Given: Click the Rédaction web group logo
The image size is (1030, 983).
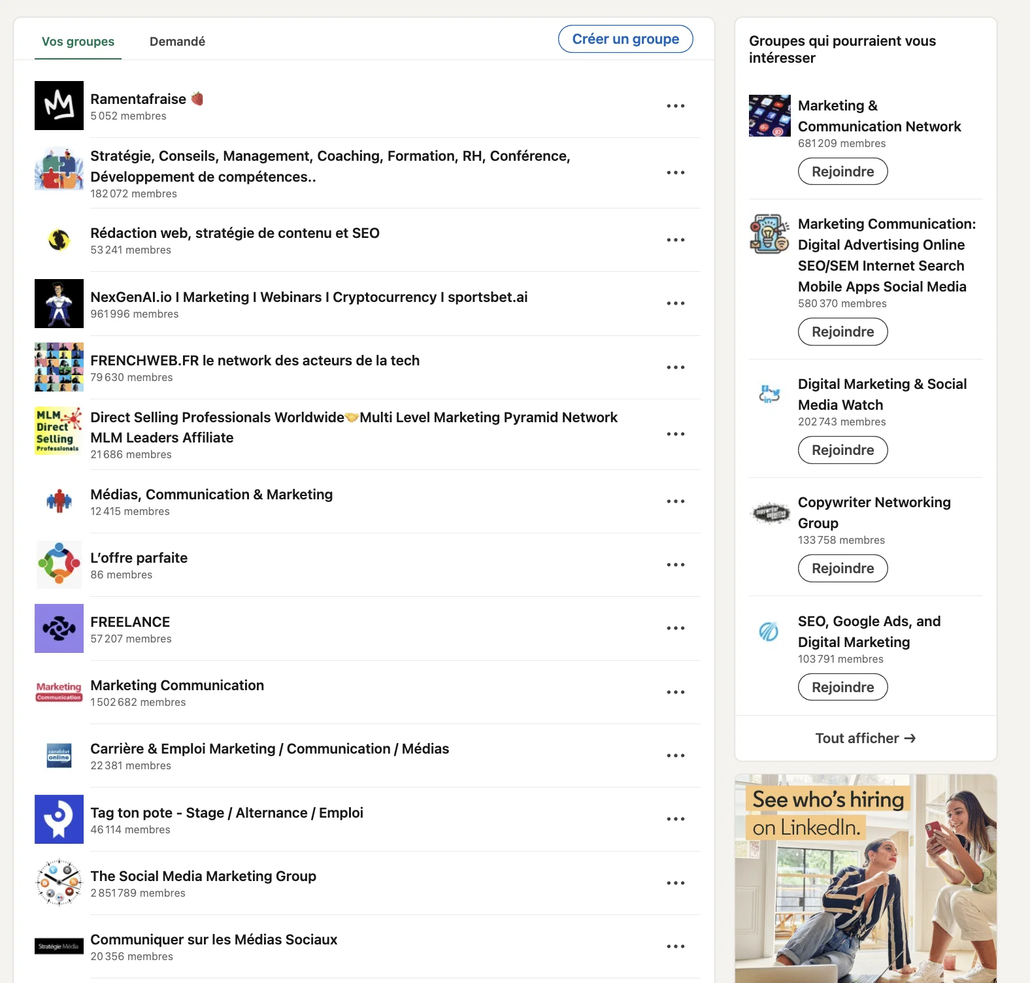Looking at the screenshot, I should [59, 240].
